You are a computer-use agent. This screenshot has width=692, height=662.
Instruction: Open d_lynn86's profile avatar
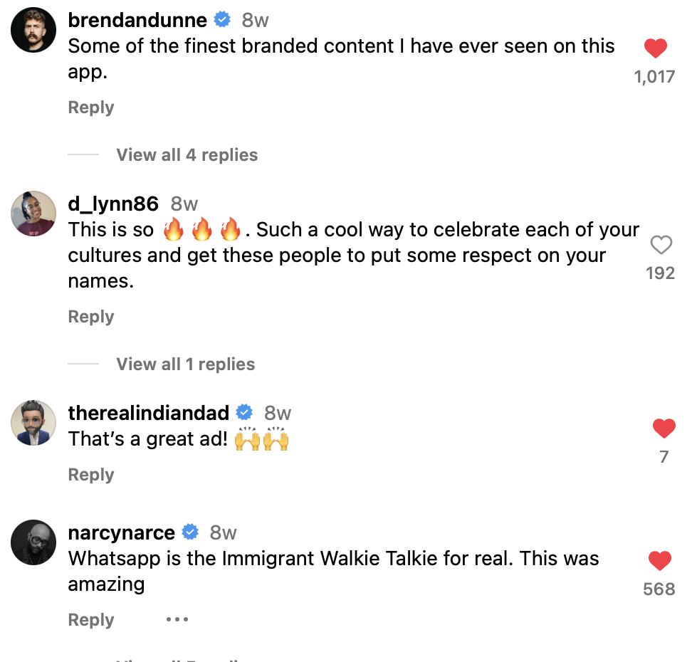coord(33,214)
